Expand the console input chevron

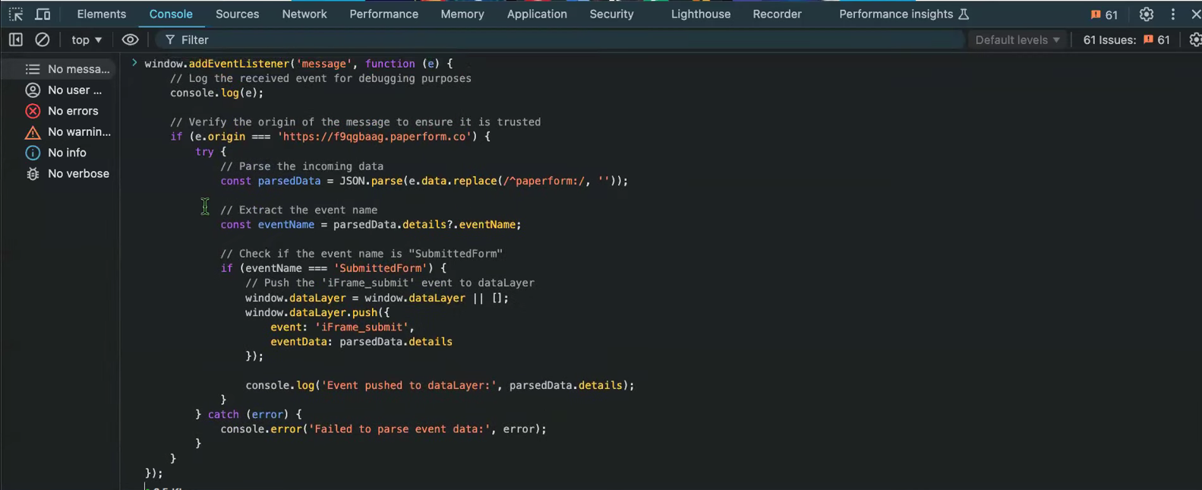pyautogui.click(x=134, y=63)
